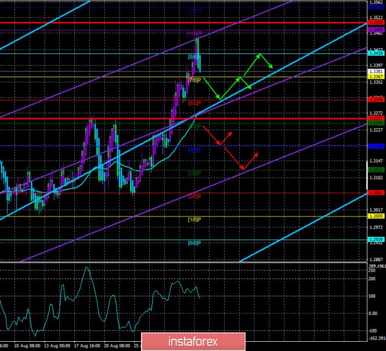Select the cyan 1.3428 price tag
386x351 pixels.
tap(376, 53)
